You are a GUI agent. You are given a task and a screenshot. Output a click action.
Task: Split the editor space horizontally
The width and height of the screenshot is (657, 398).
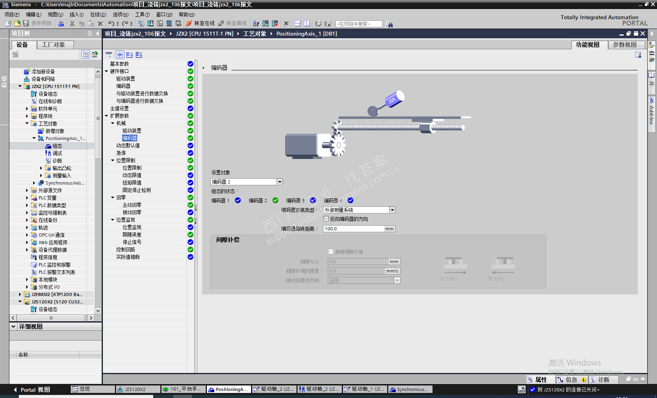[x=298, y=23]
